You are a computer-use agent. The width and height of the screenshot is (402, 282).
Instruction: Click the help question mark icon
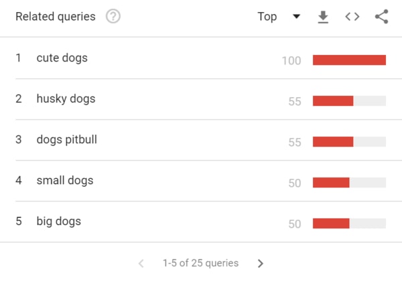click(x=113, y=17)
